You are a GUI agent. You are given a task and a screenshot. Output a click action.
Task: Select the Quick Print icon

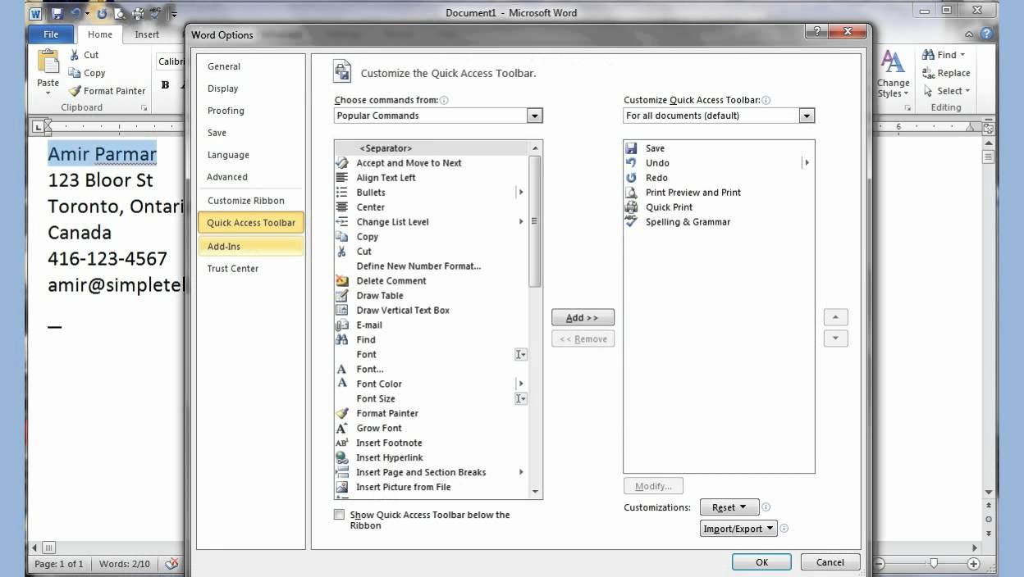pos(631,207)
